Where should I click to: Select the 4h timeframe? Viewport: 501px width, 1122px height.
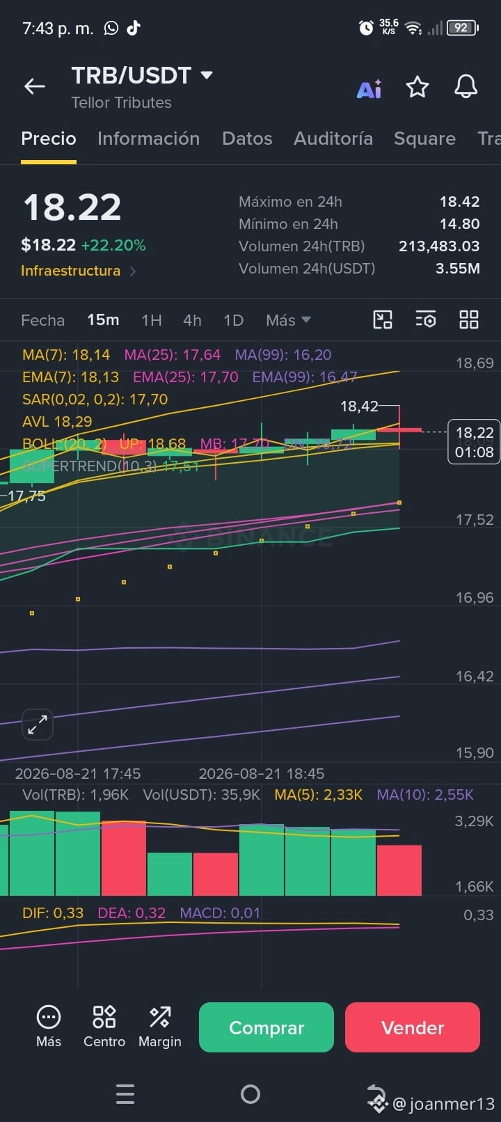coord(192,320)
